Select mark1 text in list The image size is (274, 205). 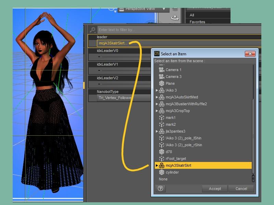pos(171,118)
